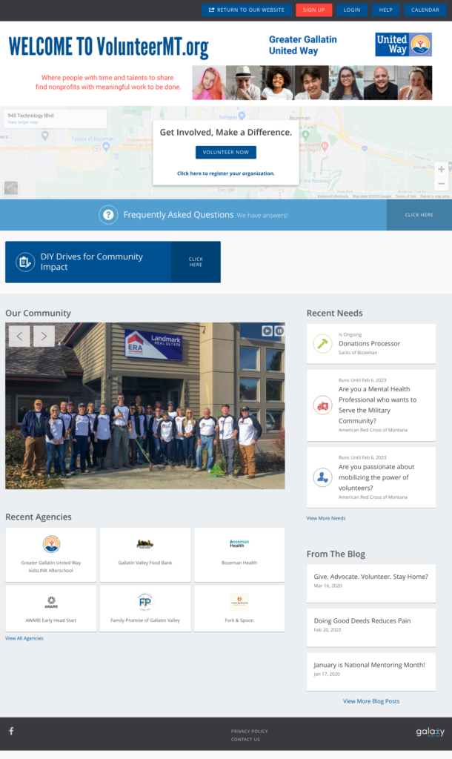The height and width of the screenshot is (759, 452).
Task: Open Privacy Policy footer link
Action: (x=249, y=731)
